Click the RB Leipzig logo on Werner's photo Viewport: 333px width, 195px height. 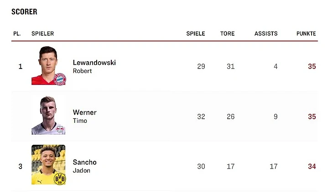[59, 130]
